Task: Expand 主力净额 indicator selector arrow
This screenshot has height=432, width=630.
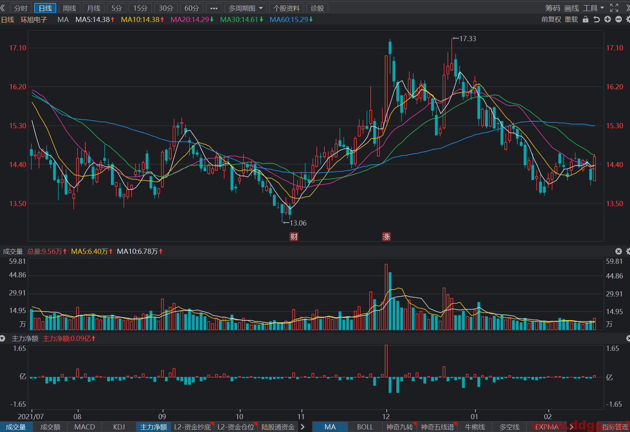Action: (x=3, y=338)
